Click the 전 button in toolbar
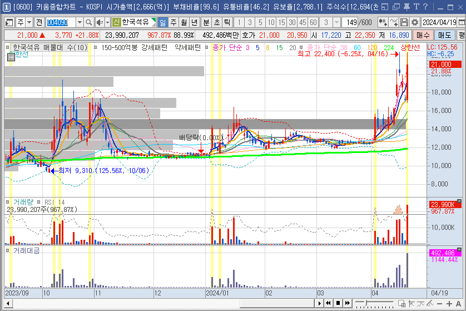Screen dimensions: 466x311 (x=39, y=22)
